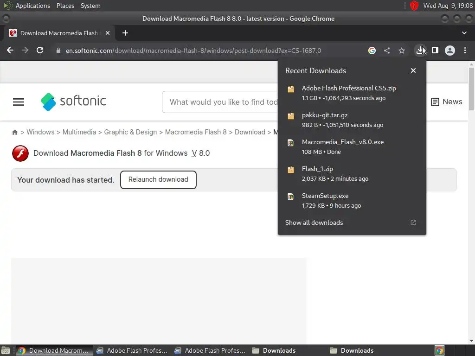Open Chrome three-dot menu

pyautogui.click(x=465, y=51)
